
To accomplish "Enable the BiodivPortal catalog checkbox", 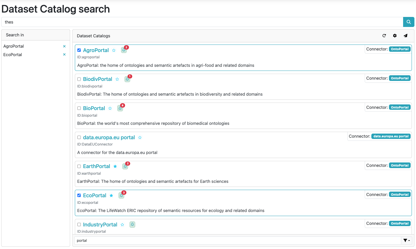I will point(79,79).
